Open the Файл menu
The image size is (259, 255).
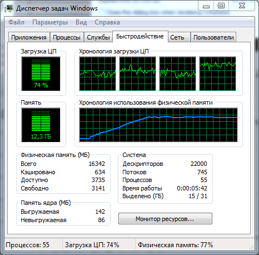tap(16, 22)
